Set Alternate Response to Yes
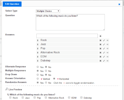This screenshot has width=124, height=100. tap(38, 67)
